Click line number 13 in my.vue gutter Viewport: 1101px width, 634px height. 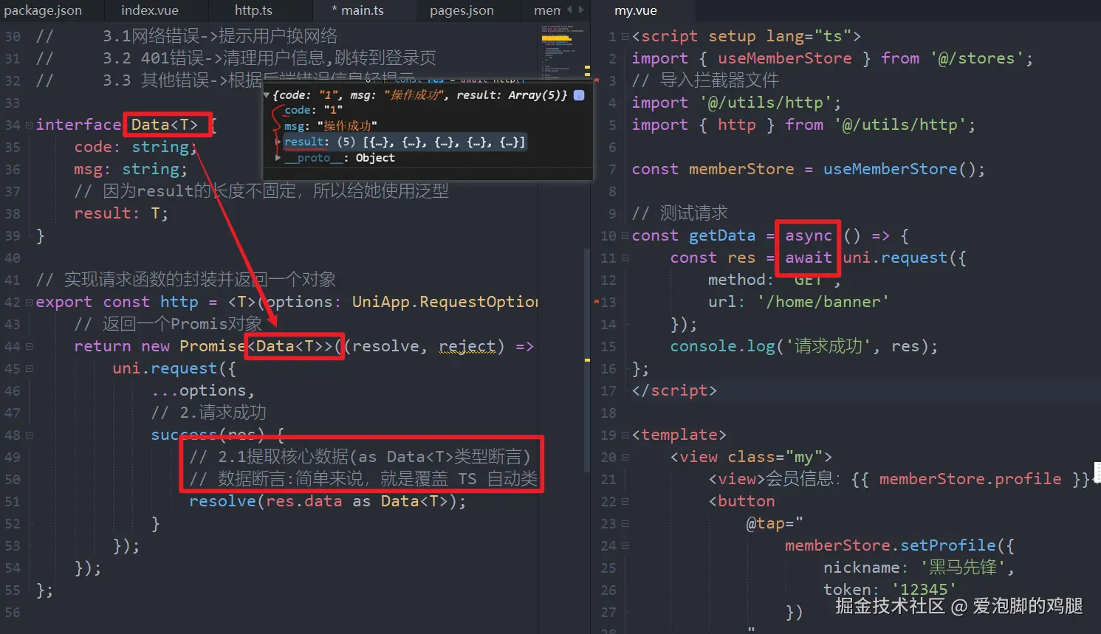[x=608, y=302]
